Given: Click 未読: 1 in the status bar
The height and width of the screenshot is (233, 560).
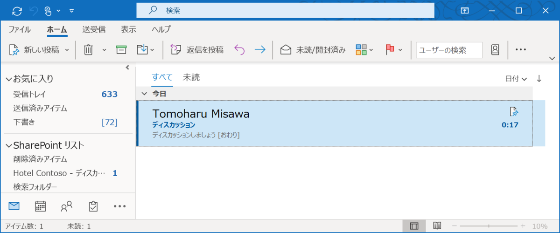Looking at the screenshot, I should (79, 226).
